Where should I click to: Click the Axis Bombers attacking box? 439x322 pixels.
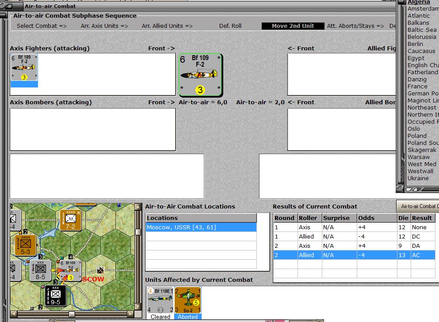click(x=93, y=129)
